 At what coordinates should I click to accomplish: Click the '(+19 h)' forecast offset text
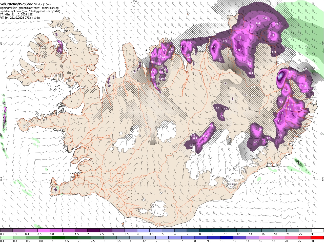(x=35, y=18)
